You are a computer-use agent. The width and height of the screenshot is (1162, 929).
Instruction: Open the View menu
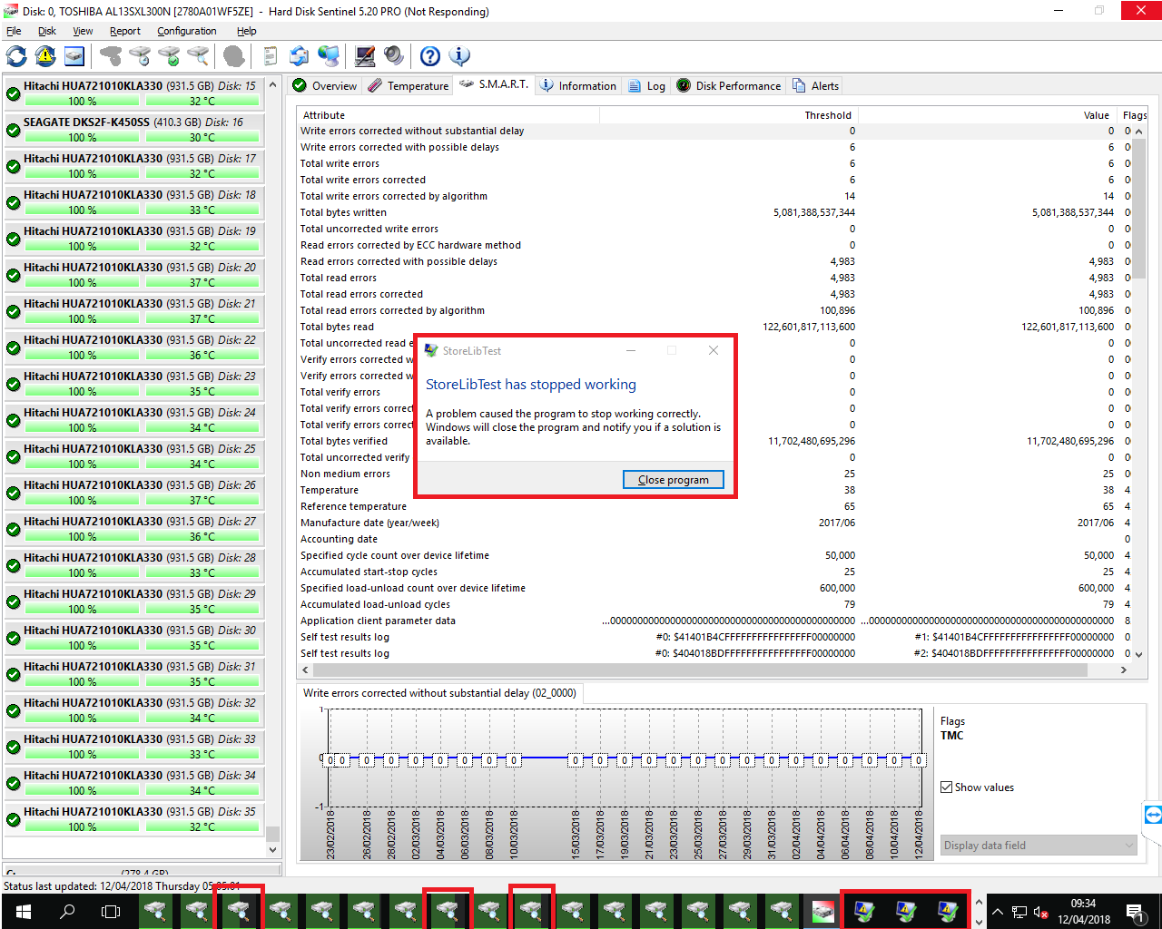point(83,31)
